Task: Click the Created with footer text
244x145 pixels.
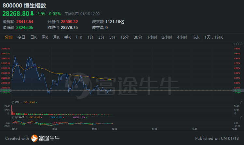Action: tap(17, 138)
